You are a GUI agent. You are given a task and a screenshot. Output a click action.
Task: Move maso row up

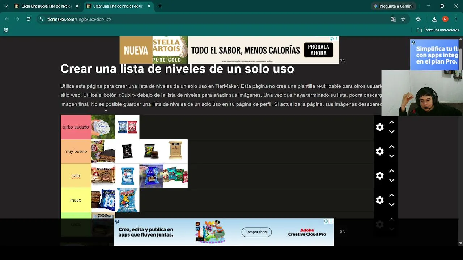pos(391,195)
